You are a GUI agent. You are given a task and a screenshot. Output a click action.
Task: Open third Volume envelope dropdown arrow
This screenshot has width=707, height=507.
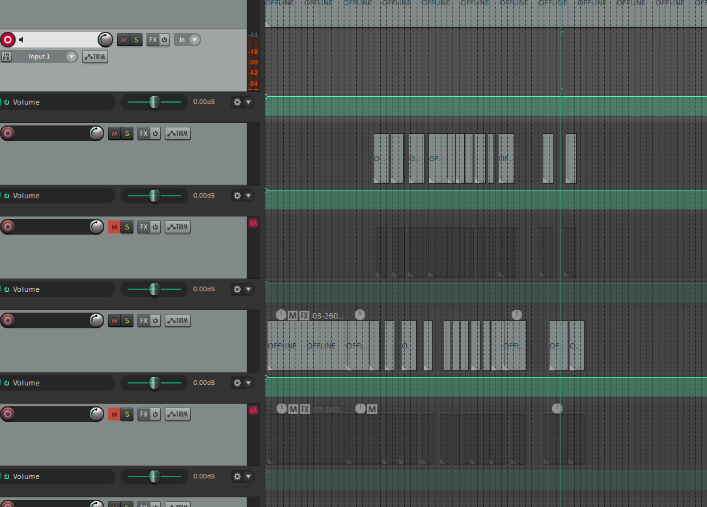(x=249, y=289)
